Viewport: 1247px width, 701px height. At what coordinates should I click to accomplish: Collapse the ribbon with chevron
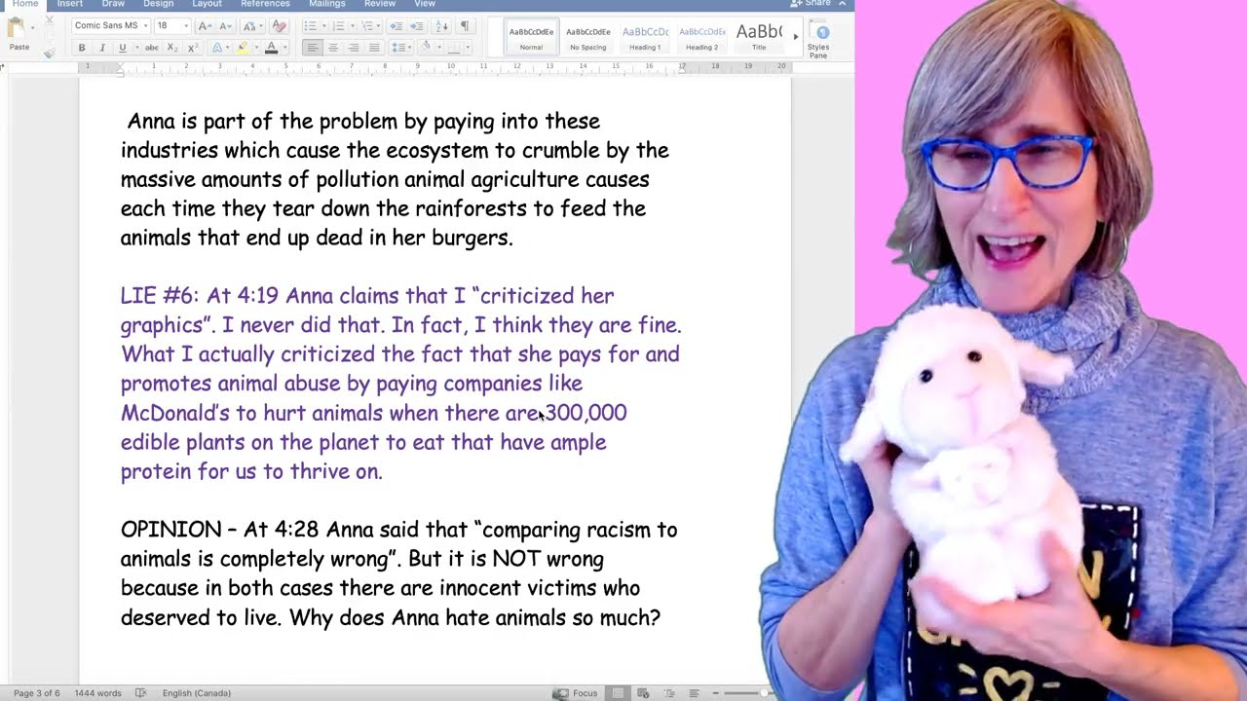[843, 4]
